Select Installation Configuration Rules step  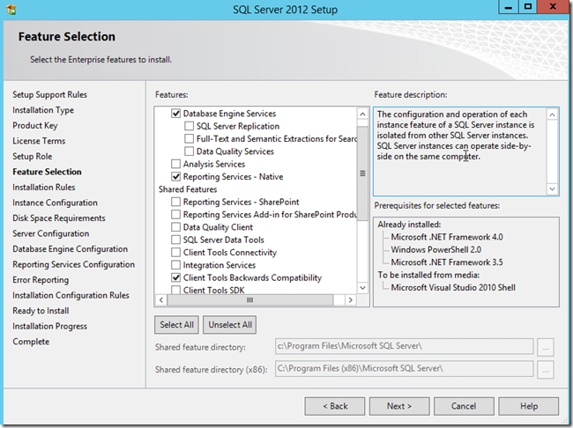coord(71,295)
